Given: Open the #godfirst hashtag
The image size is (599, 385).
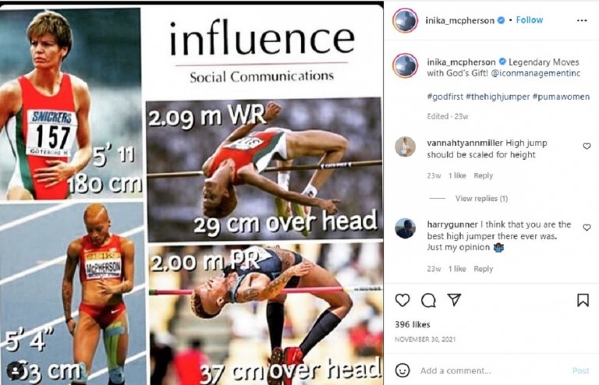Looking at the screenshot, I should click(445, 97).
